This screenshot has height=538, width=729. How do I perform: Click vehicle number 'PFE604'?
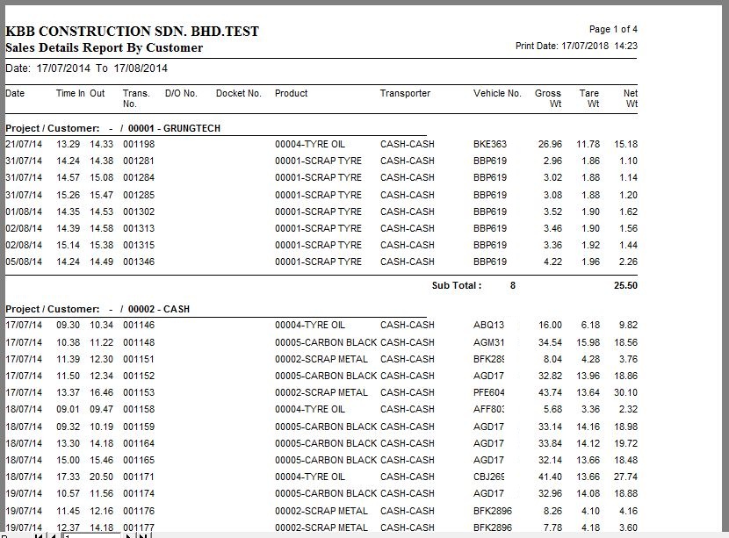489,393
